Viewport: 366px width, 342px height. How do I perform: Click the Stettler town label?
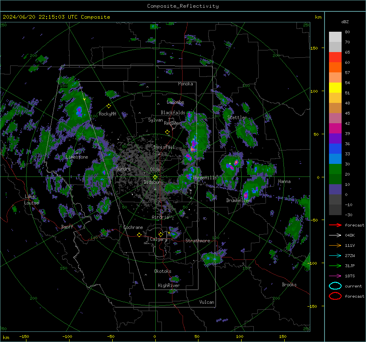pos(237,118)
